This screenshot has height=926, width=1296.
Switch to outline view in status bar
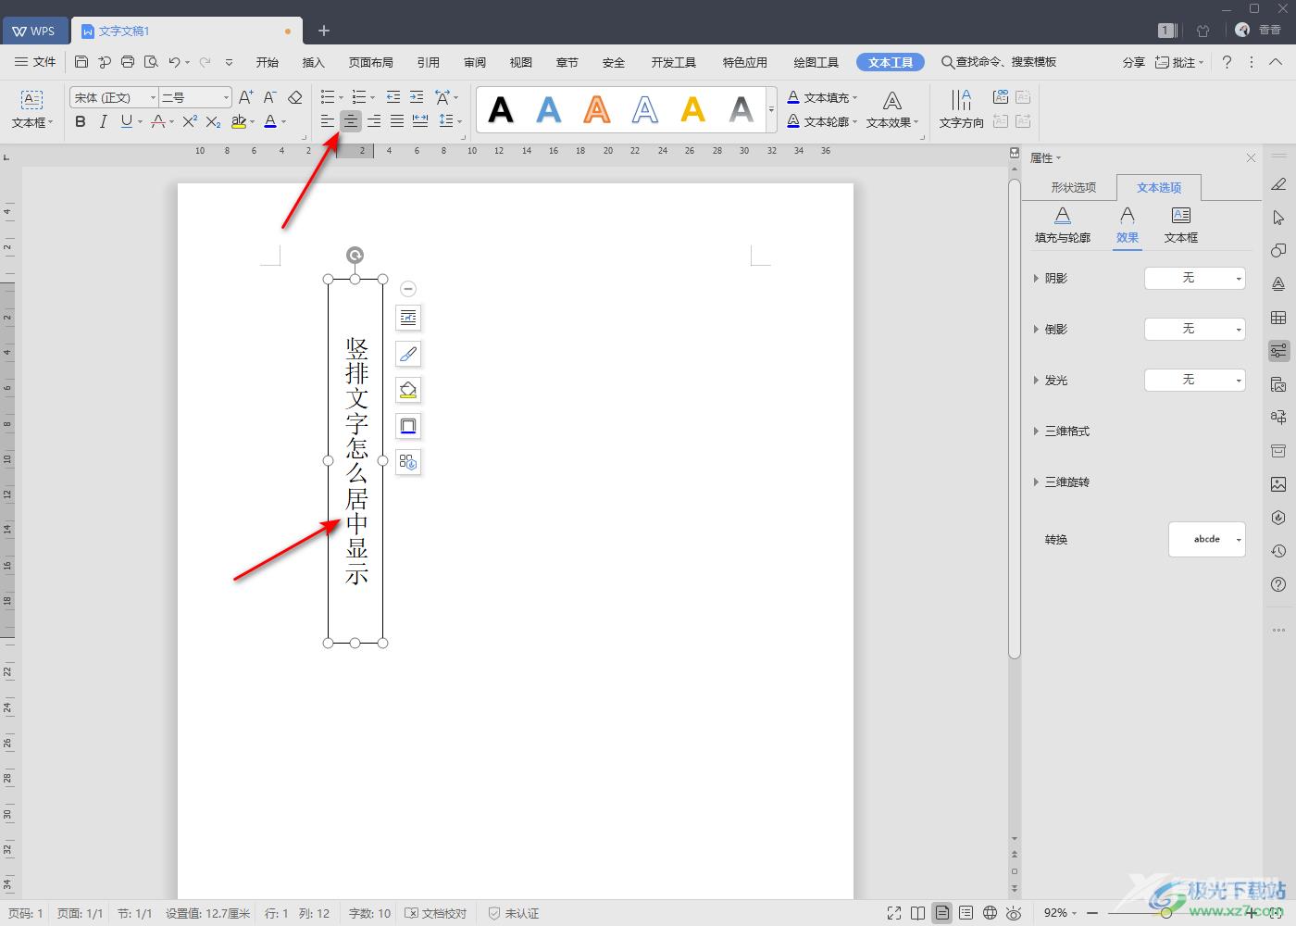coord(966,913)
